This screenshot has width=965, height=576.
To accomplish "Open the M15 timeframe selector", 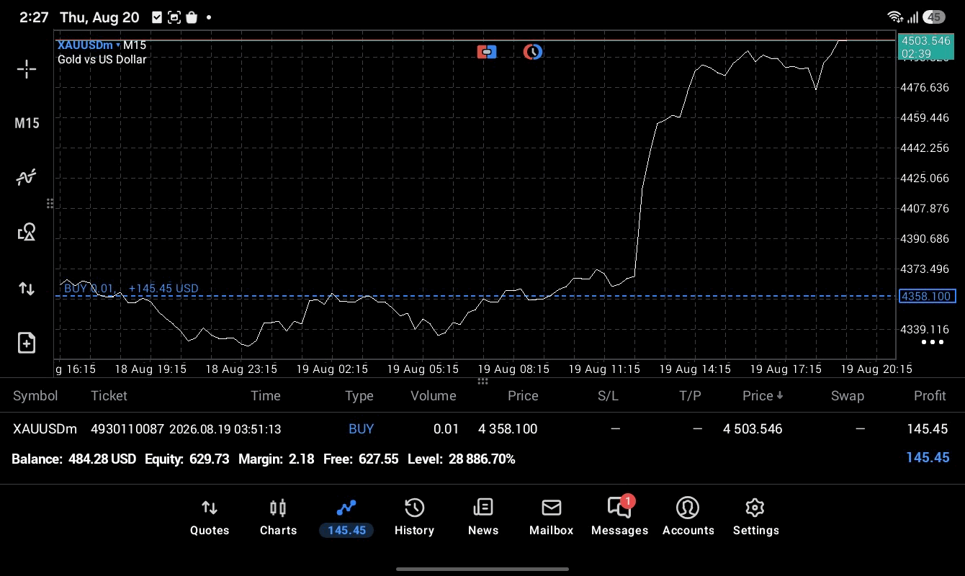I will pos(27,123).
